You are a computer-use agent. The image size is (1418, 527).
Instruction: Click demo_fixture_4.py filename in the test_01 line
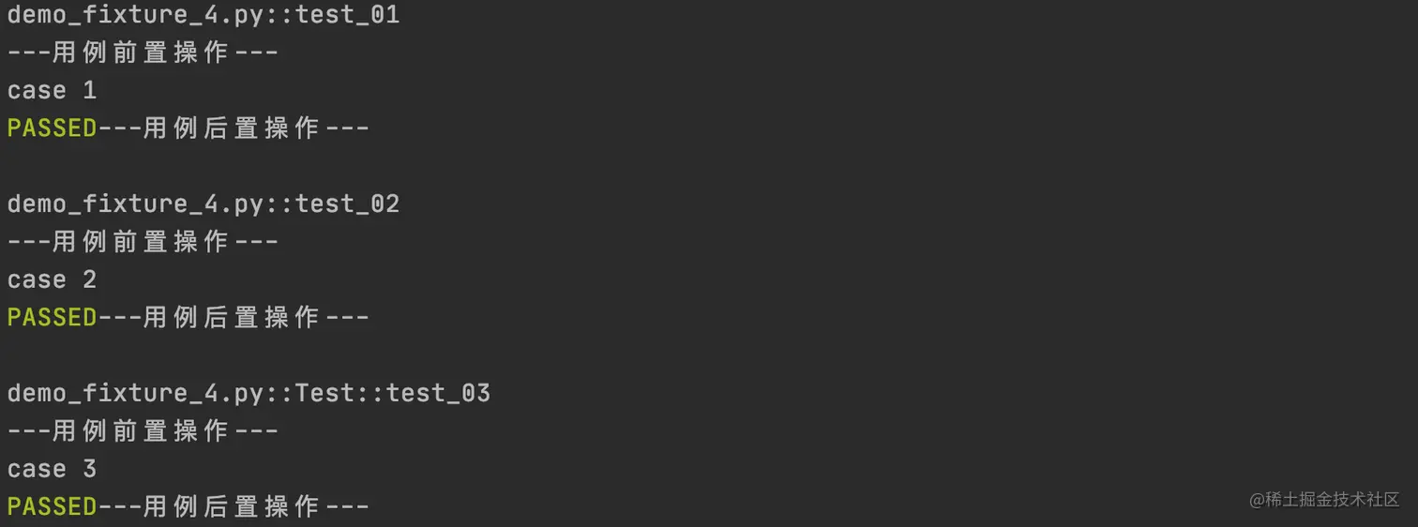pos(136,15)
